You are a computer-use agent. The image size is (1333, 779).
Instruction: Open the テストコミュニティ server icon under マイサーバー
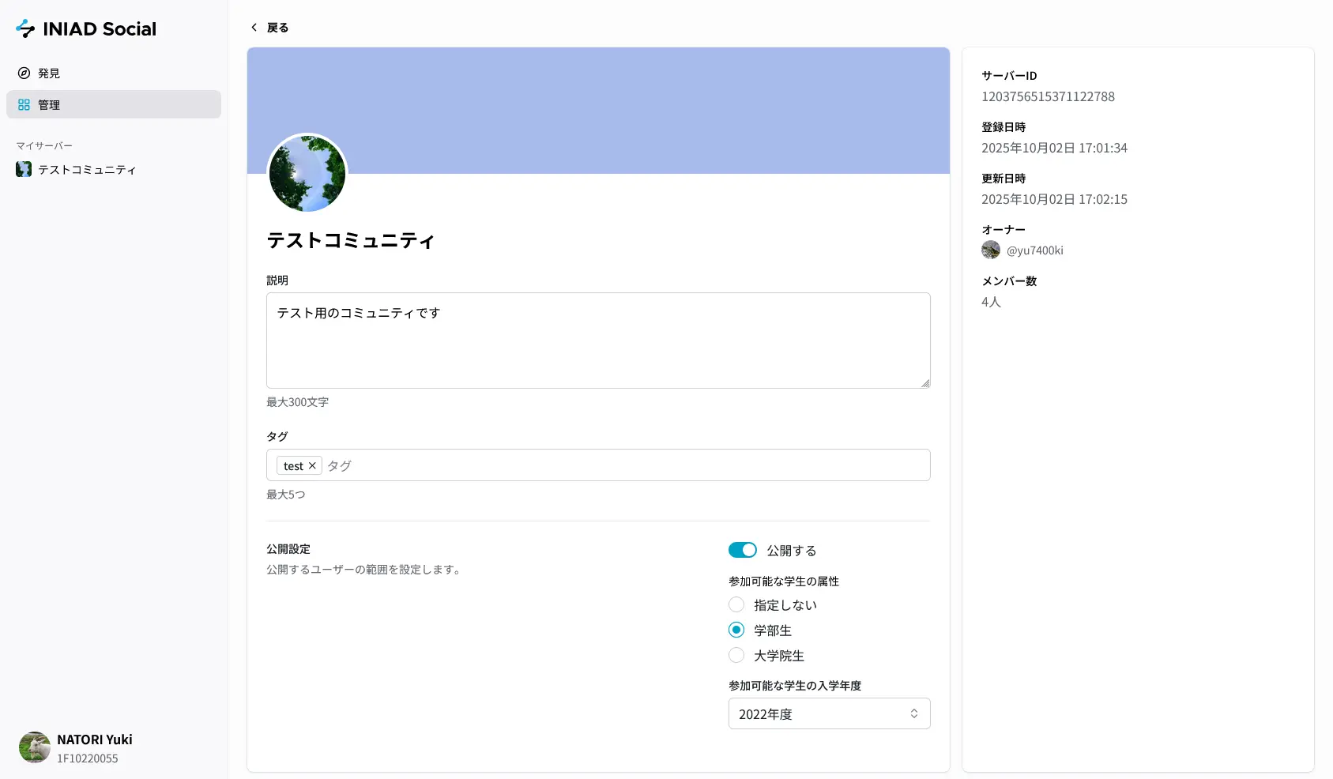click(24, 169)
